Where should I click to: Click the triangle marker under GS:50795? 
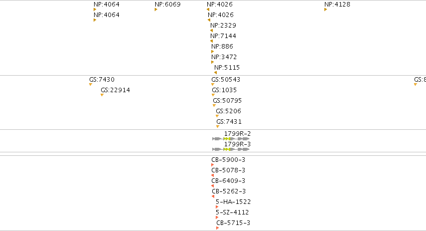[214, 106]
